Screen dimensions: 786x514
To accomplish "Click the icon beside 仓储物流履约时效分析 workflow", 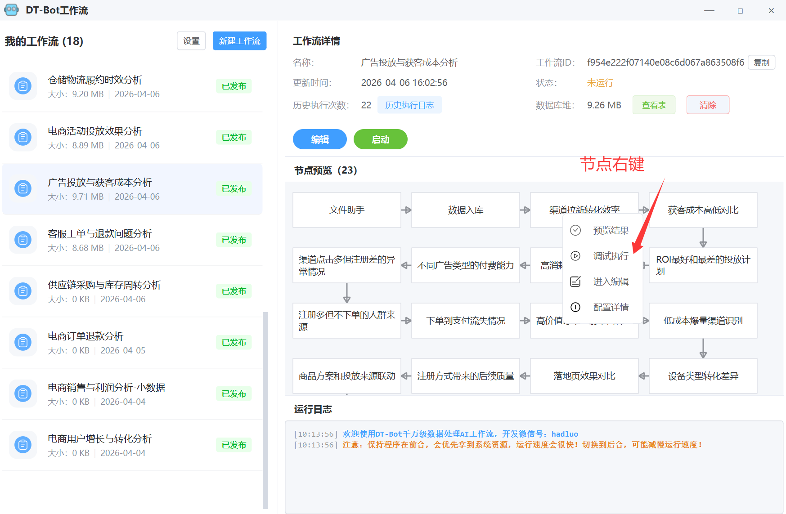I will point(23,86).
